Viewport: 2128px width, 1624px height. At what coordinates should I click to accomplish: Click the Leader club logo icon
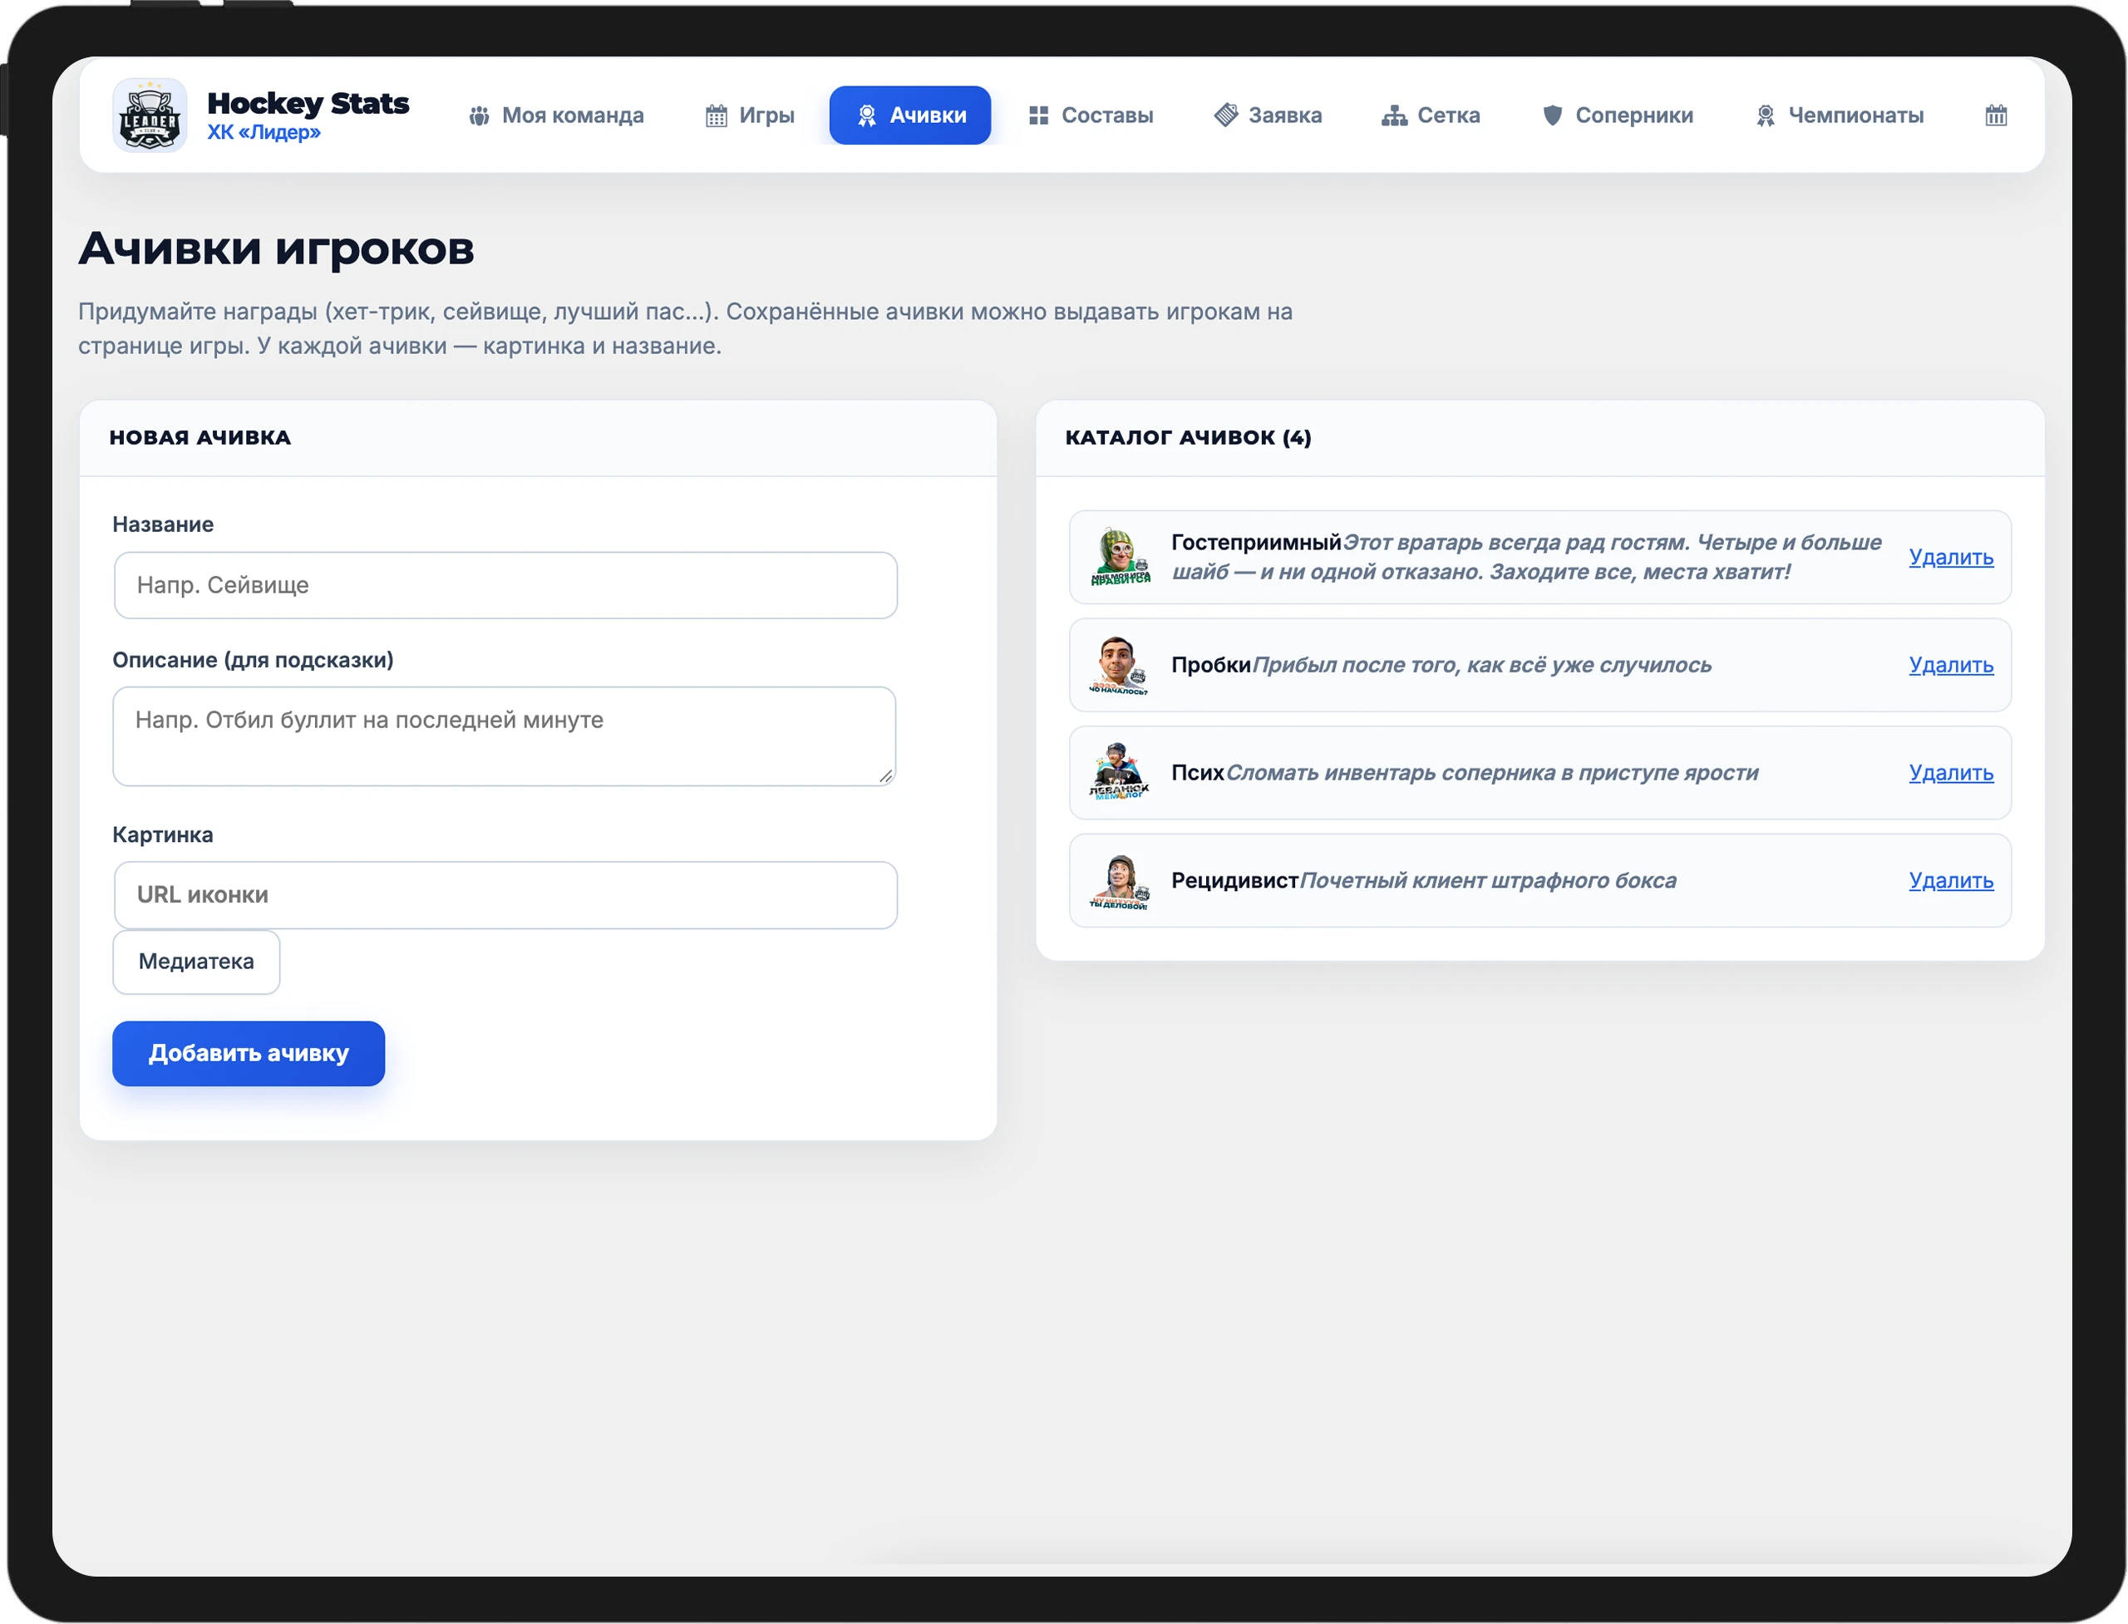[x=150, y=115]
